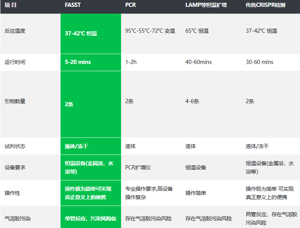The image size is (300, 228).
Task: Click the '专业操作要求,高设备操作复杂' cell
Action: click(149, 193)
